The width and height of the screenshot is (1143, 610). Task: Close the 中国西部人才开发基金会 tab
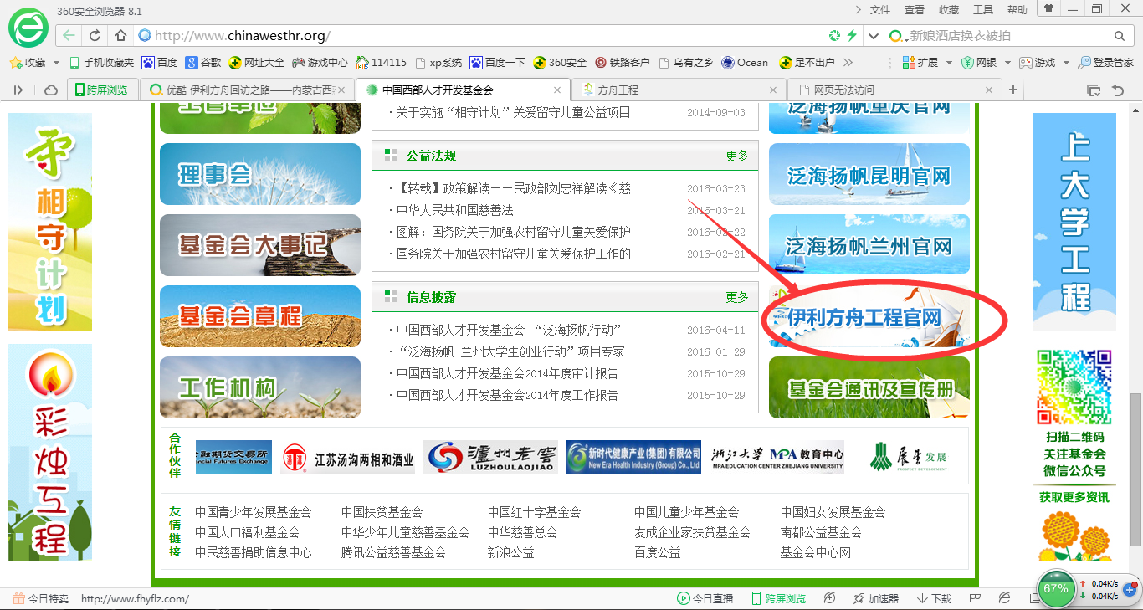click(x=557, y=90)
